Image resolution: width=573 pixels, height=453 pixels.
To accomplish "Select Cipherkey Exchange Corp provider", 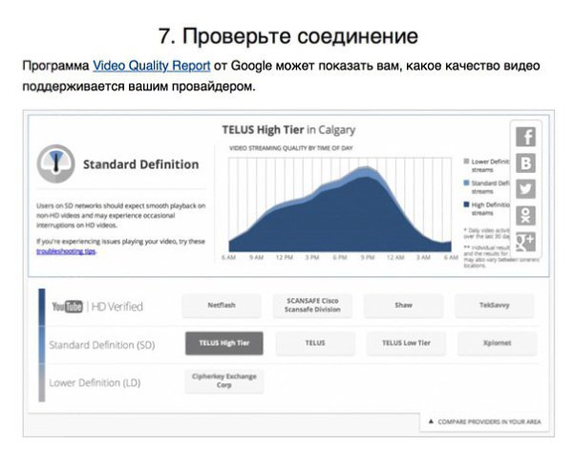I will (x=224, y=381).
